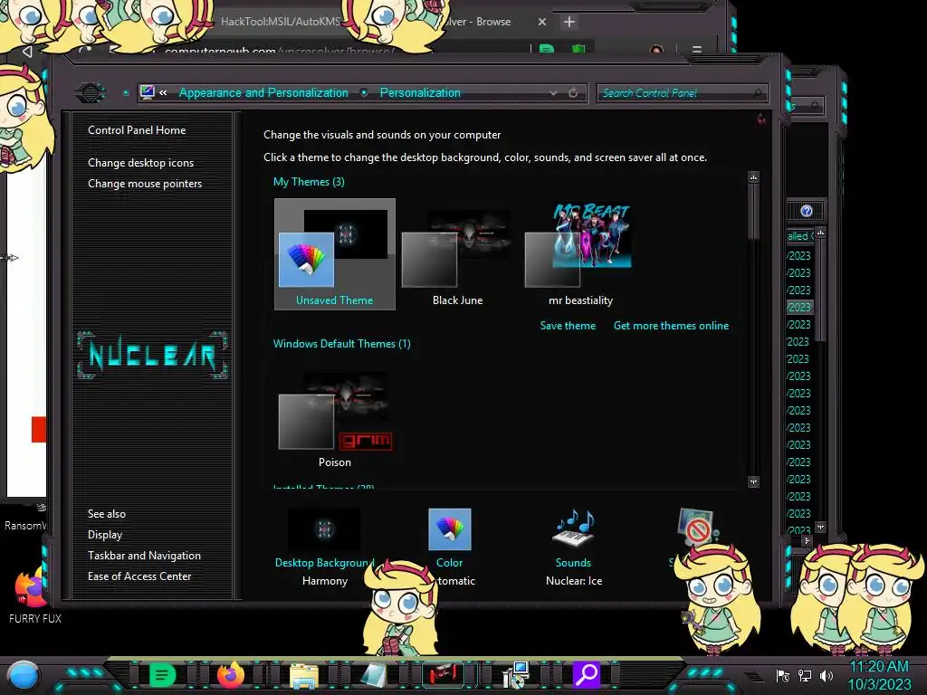This screenshot has width=927, height=695.
Task: Click the search magnifier in Control Panel
Action: click(758, 93)
